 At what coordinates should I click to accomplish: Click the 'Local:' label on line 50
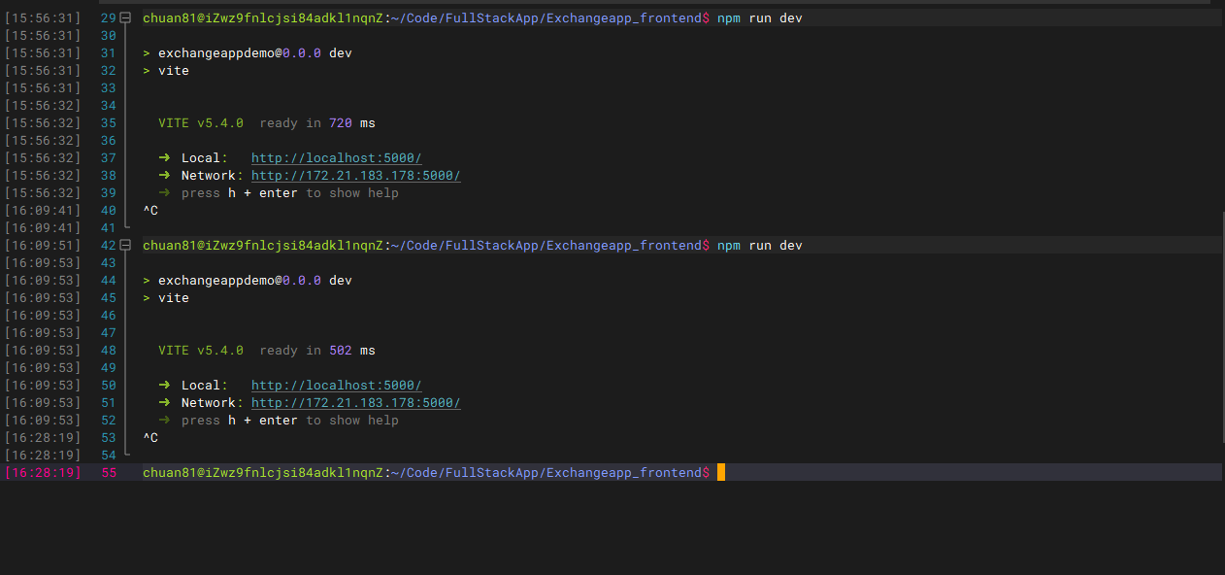[x=205, y=386]
